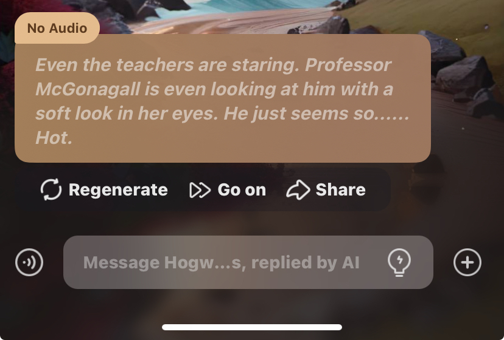Focus the Message Hogw...s input field
Image resolution: width=504 pixels, height=340 pixels.
[x=248, y=262]
